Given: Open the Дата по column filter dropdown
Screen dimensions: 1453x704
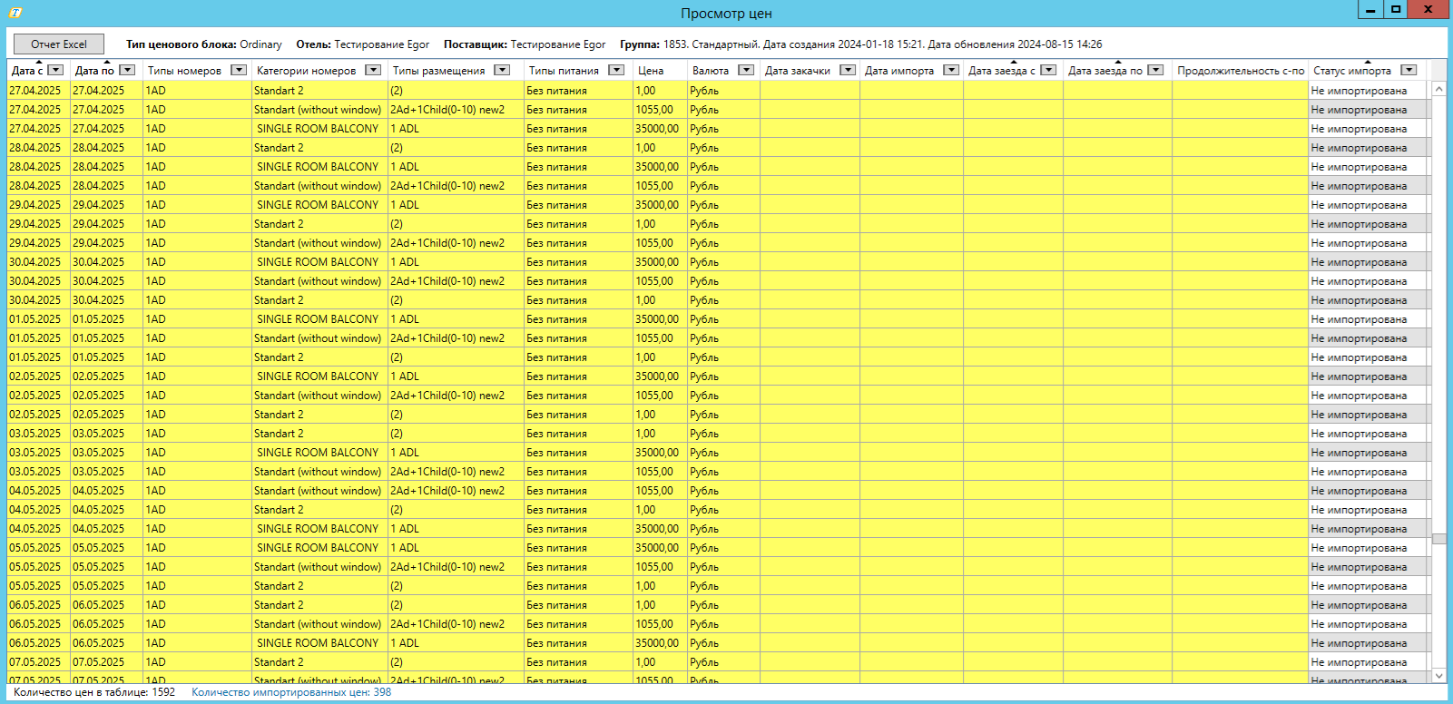Looking at the screenshot, I should pos(128,70).
